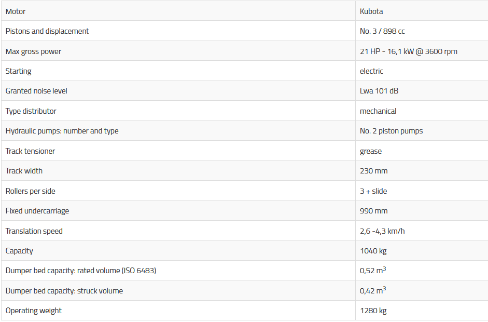This screenshot has width=488, height=322.
Task: Click the "Type distributor" label
Action: tap(31, 111)
